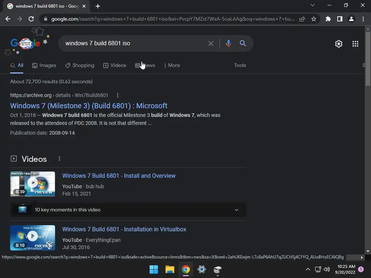Click the browser forward arrow
This screenshot has width=371, height=278.
tap(20, 19)
